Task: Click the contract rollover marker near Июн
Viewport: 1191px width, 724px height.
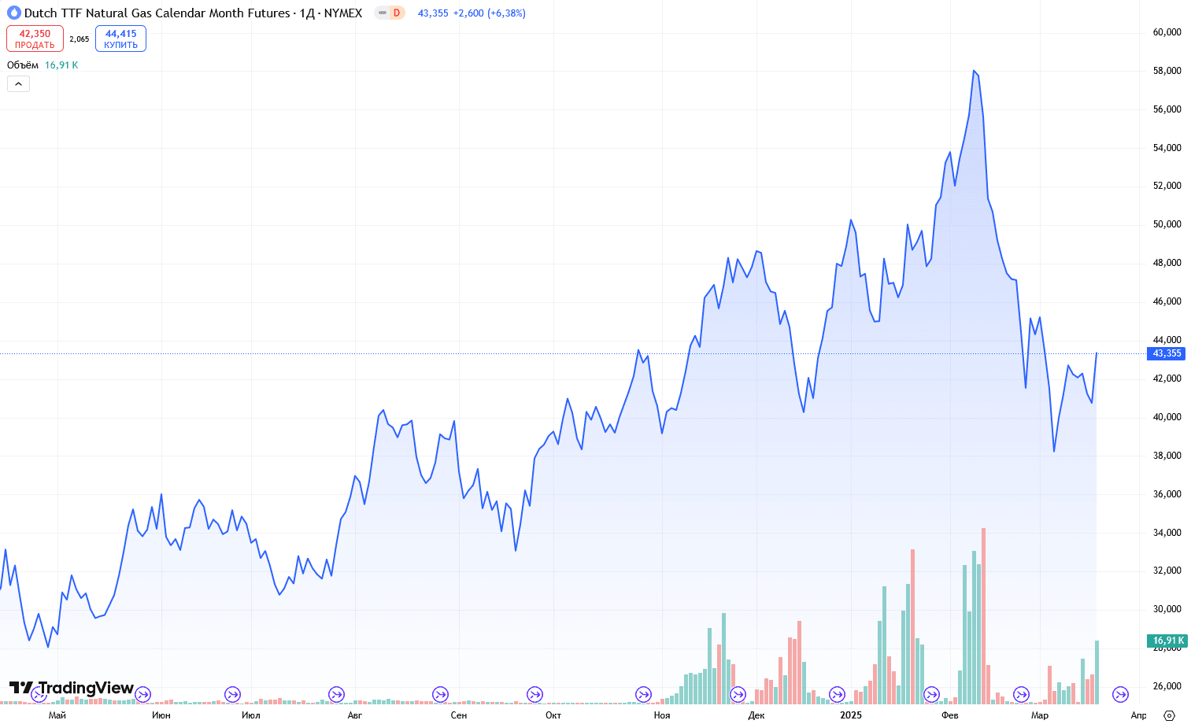Action: (142, 694)
